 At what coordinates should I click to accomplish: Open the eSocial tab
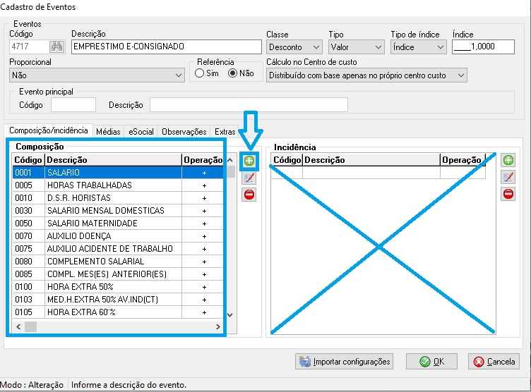141,132
